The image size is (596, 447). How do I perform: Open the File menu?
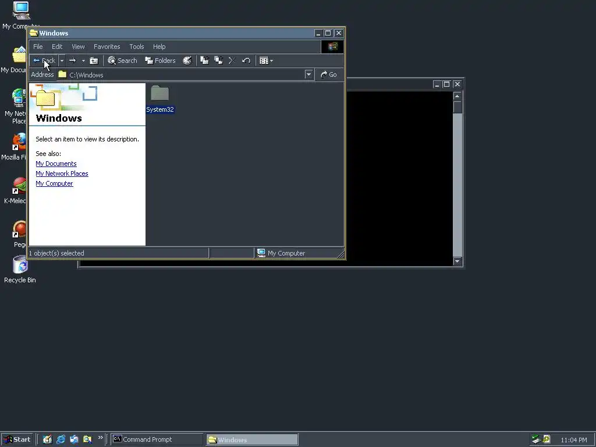tap(38, 47)
